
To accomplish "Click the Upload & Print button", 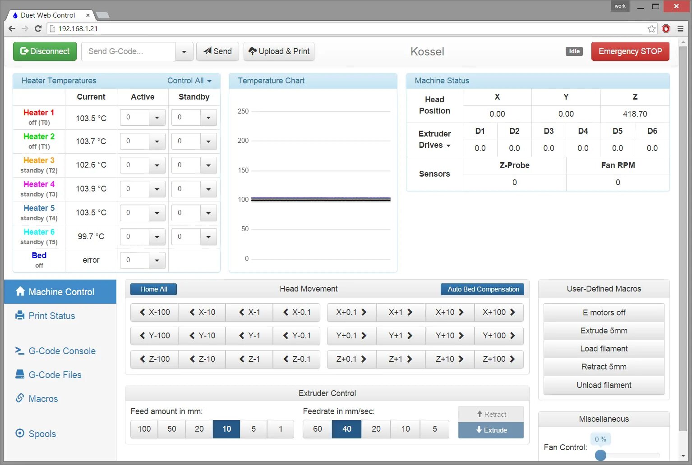I will [279, 51].
